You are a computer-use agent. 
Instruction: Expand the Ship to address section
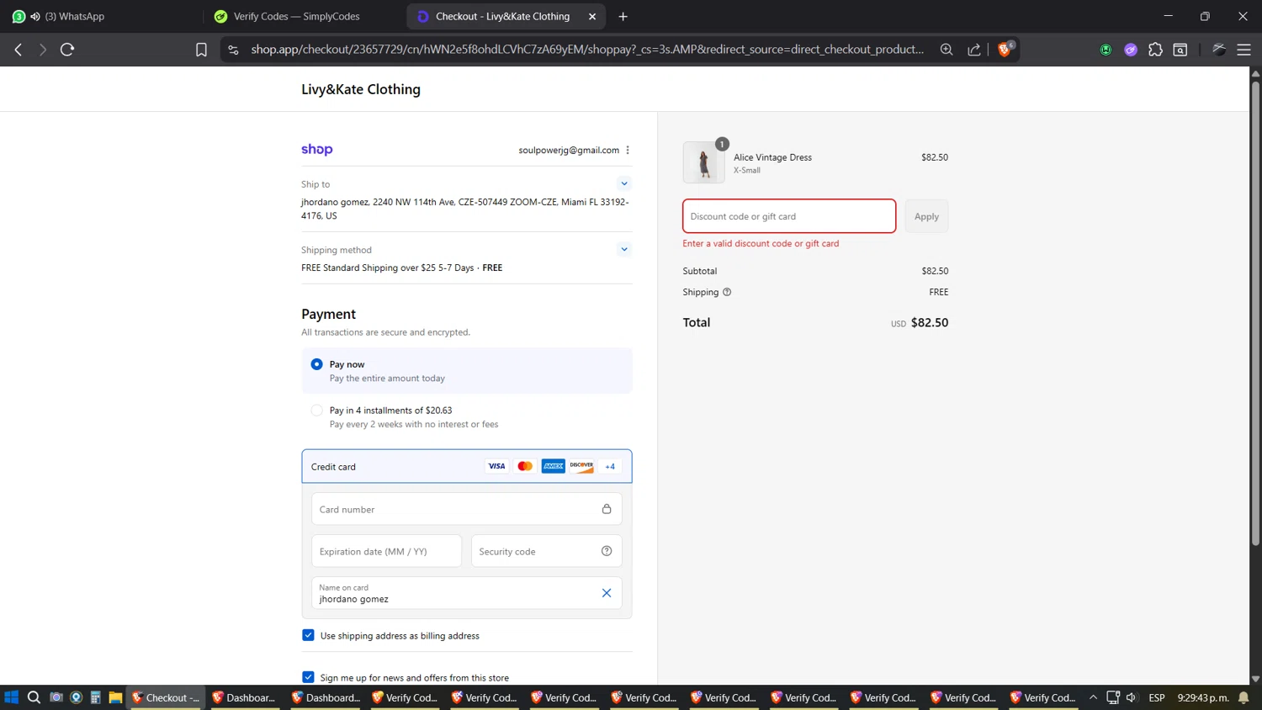tap(624, 183)
